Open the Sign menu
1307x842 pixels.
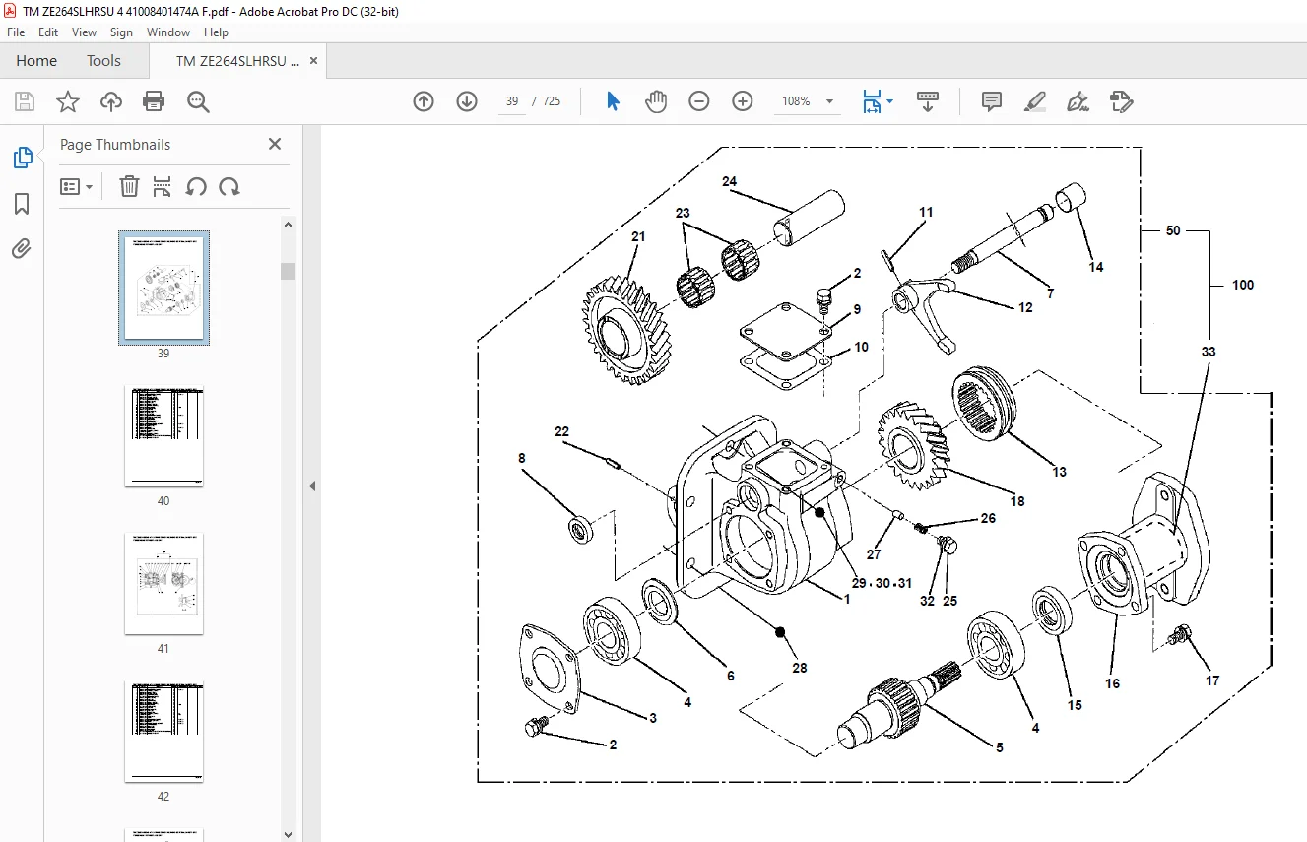coord(121,32)
